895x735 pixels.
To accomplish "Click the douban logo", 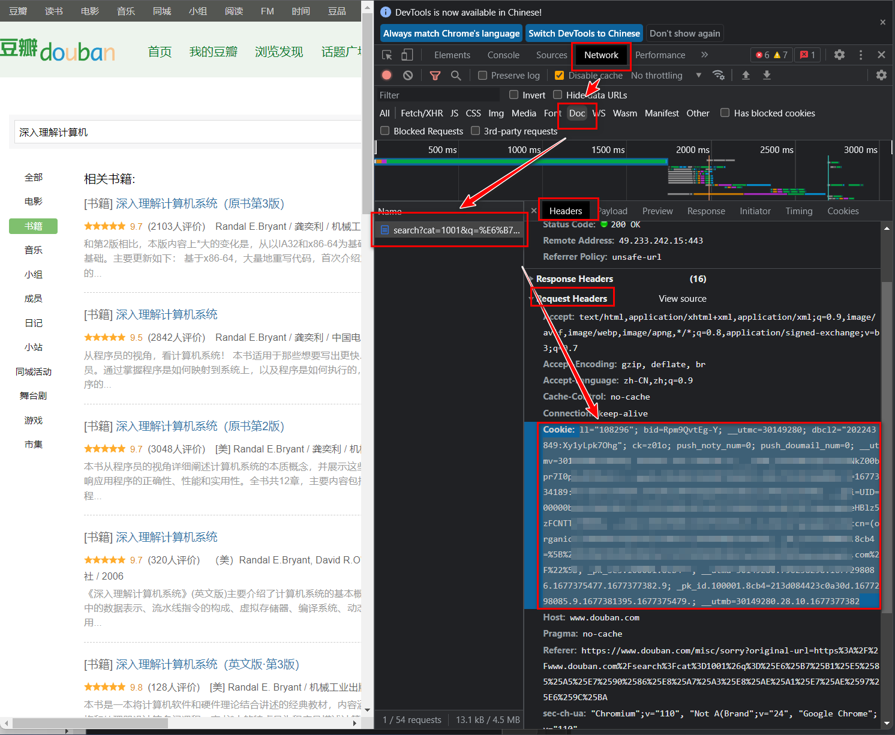I will (58, 50).
